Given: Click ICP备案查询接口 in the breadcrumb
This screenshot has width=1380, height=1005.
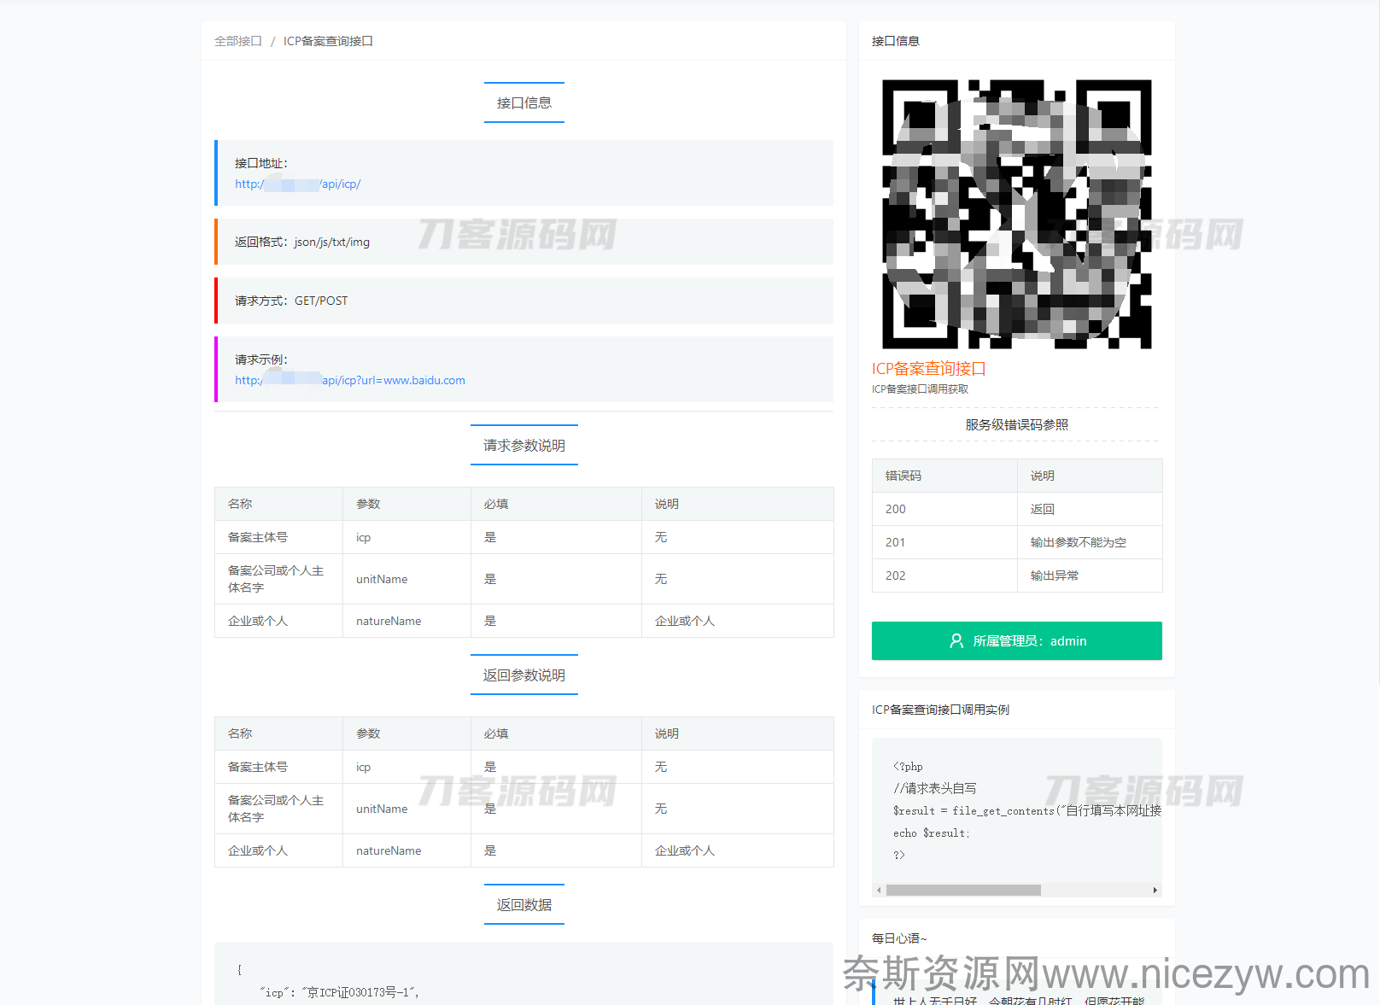Looking at the screenshot, I should (328, 41).
